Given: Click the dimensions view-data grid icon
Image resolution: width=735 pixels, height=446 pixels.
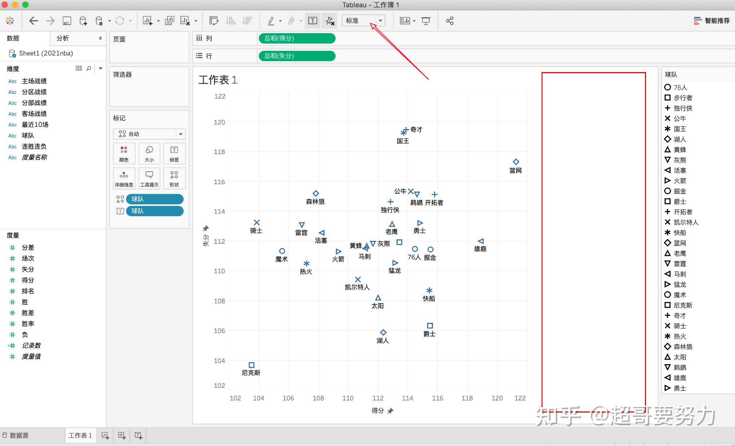Looking at the screenshot, I should point(79,68).
